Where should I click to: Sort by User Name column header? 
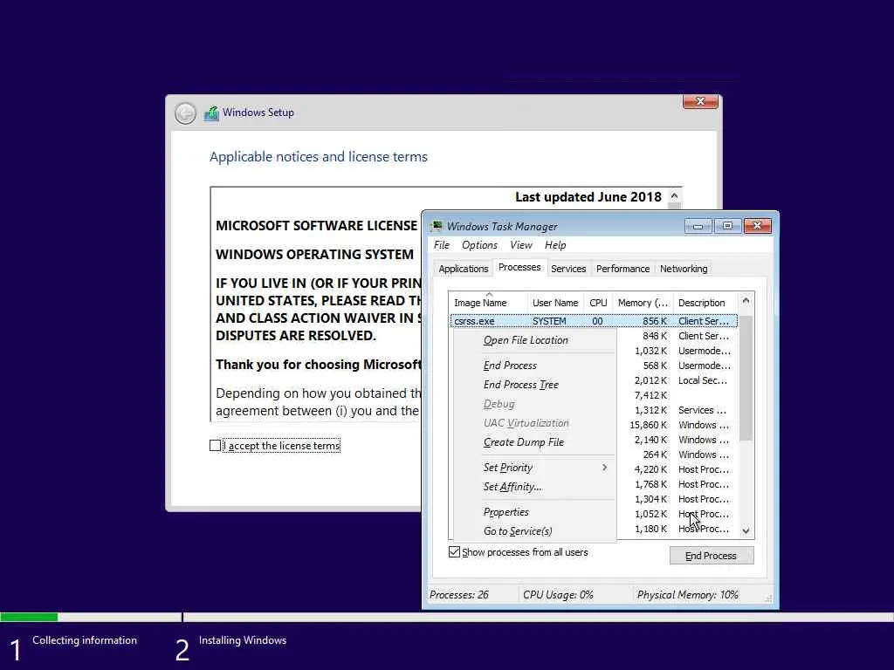(x=555, y=303)
